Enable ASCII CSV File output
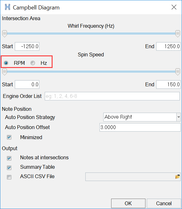The height and width of the screenshot is (209, 182). (9, 177)
